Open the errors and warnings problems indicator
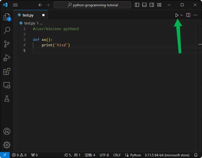202x158 pixels. [x=19, y=155]
